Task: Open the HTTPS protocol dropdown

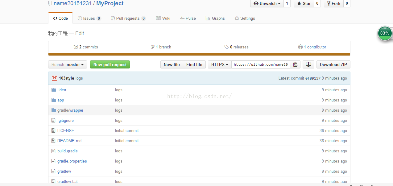Action: 220,64
